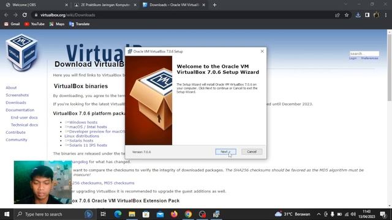The height and width of the screenshot is (220, 392).
Task: Open network icon in tray
Action: [x=347, y=214]
